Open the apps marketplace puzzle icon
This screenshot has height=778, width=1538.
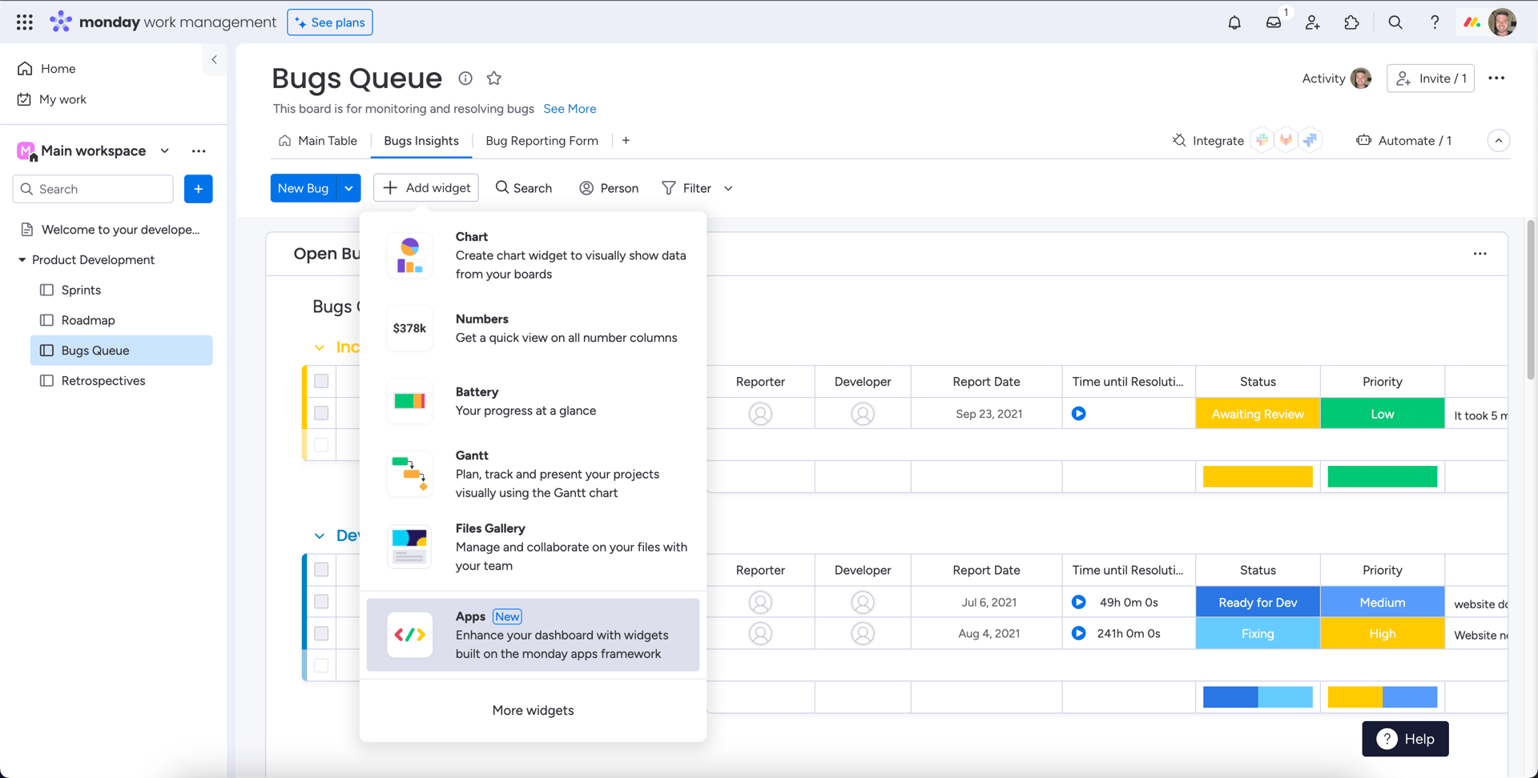tap(1351, 22)
